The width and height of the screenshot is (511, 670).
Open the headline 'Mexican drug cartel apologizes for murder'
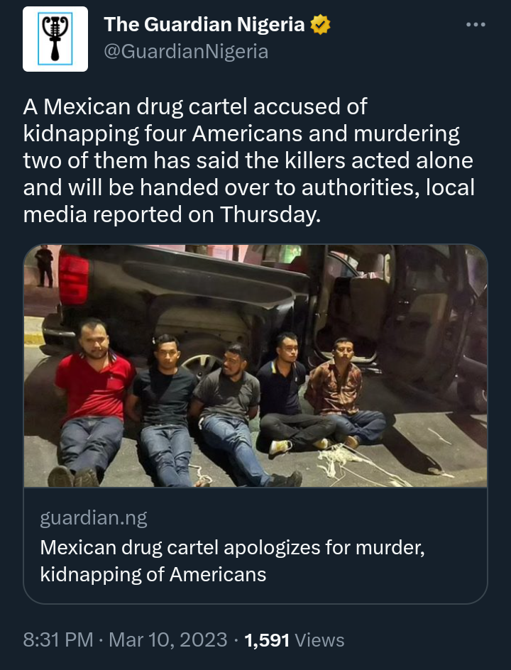click(232, 547)
